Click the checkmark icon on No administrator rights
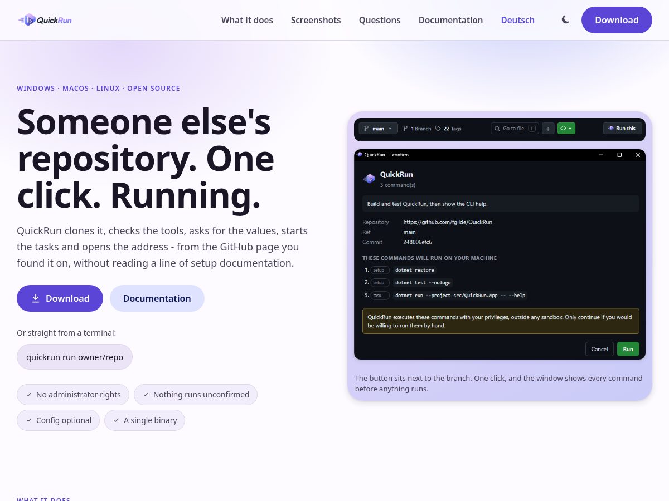Screen dimensions: 669x501 pyautogui.click(x=29, y=395)
